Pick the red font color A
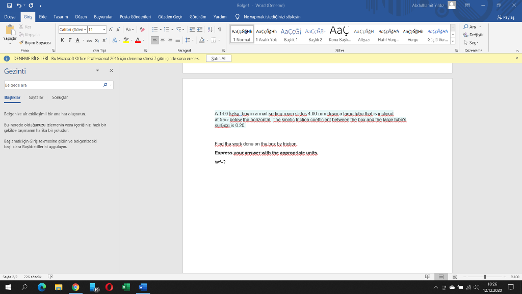This screenshot has width=522, height=294. point(138,40)
